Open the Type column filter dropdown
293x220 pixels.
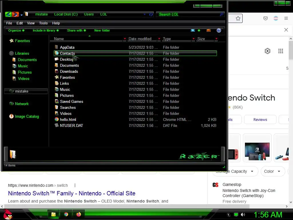coord(193,39)
